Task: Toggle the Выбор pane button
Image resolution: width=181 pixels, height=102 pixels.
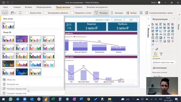Action: pyautogui.click(x=132, y=13)
